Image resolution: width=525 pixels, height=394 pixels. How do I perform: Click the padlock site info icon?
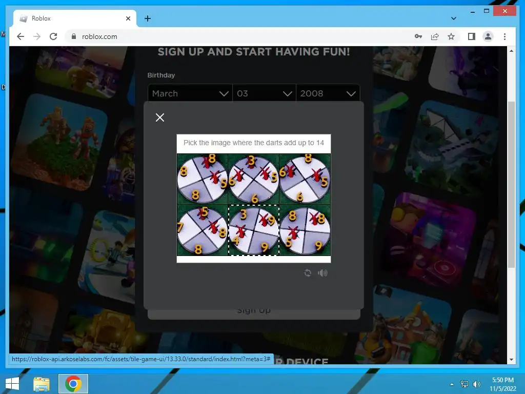pos(74,36)
